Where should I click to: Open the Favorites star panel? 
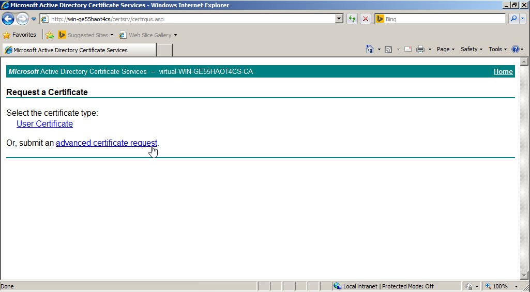[x=20, y=35]
